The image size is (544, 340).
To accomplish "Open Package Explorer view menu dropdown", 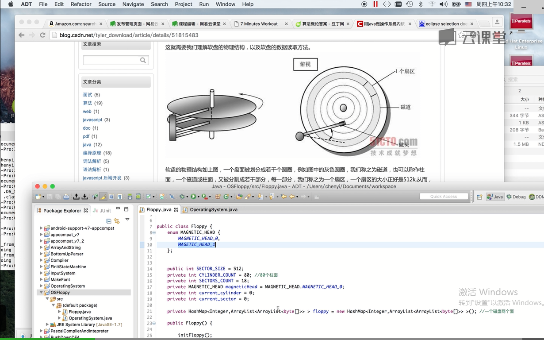I will (x=127, y=220).
